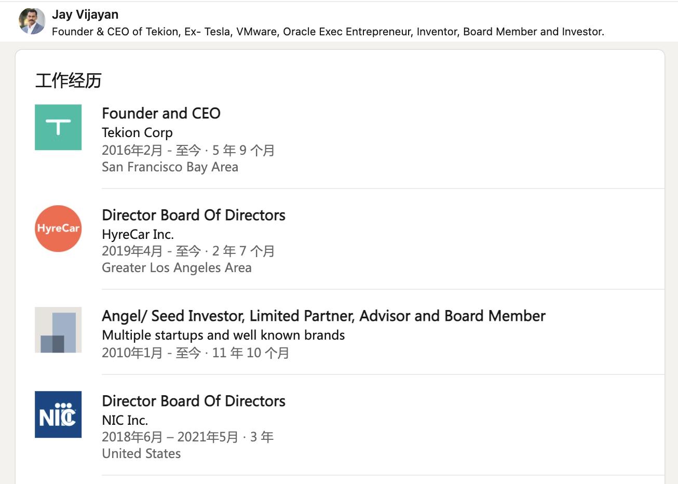The image size is (678, 484).
Task: Click the Multiple startups and well known brands text
Action: pyautogui.click(x=223, y=335)
